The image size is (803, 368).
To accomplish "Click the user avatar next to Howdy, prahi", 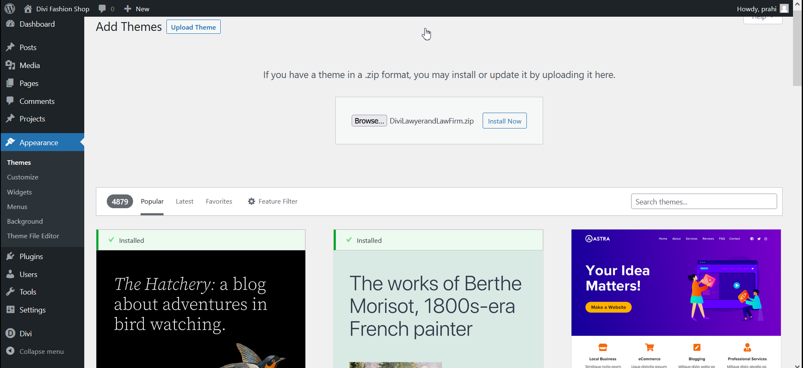I will click(x=784, y=8).
